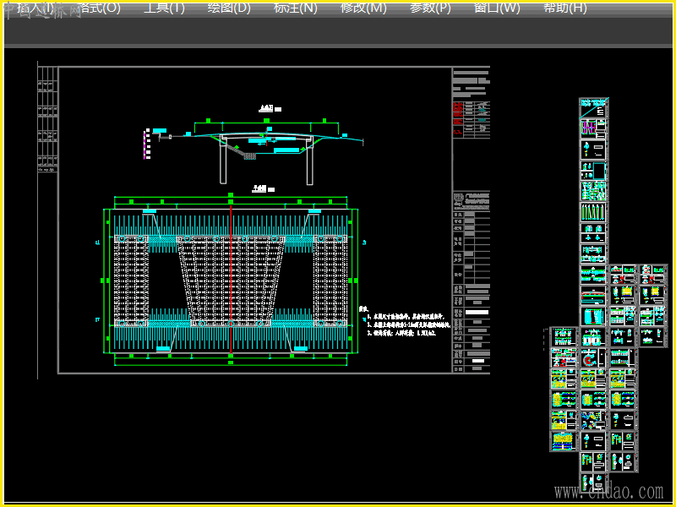This screenshot has height=507, width=676.
Task: Open the 绘图(D) Draw menu
Action: [229, 8]
